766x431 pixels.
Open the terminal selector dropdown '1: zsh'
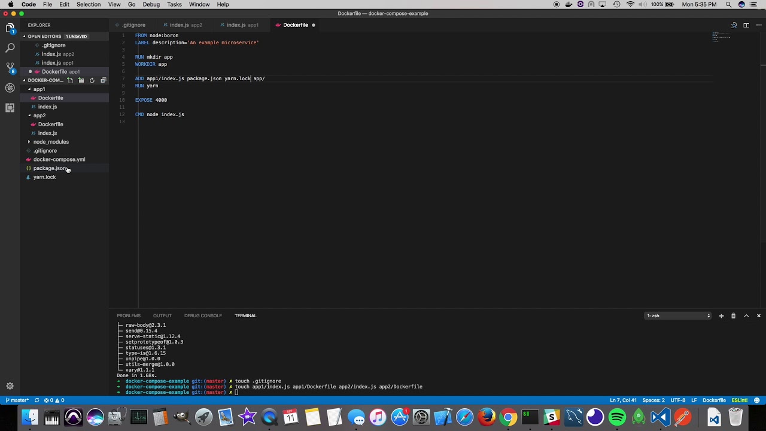pyautogui.click(x=678, y=315)
